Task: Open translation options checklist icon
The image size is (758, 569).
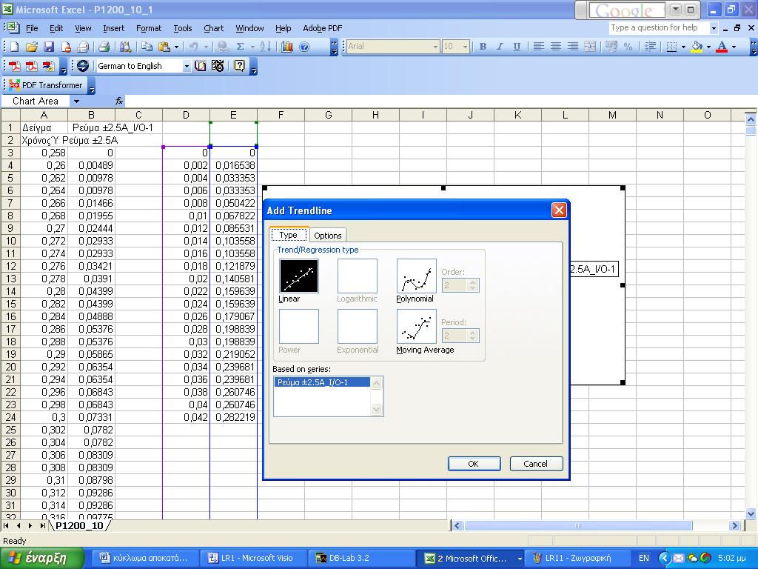Action: coord(218,66)
